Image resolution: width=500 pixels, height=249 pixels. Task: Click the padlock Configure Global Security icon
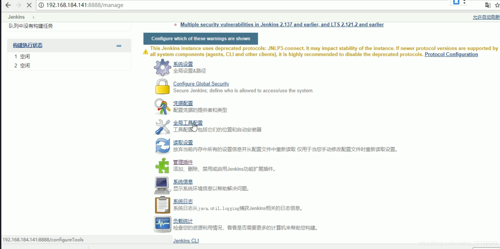162,87
